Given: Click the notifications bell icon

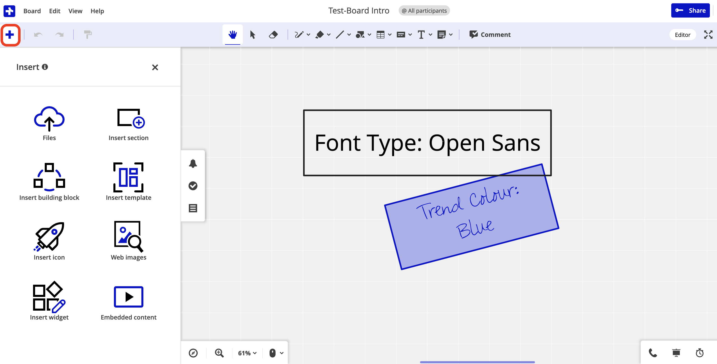Looking at the screenshot, I should pyautogui.click(x=193, y=163).
